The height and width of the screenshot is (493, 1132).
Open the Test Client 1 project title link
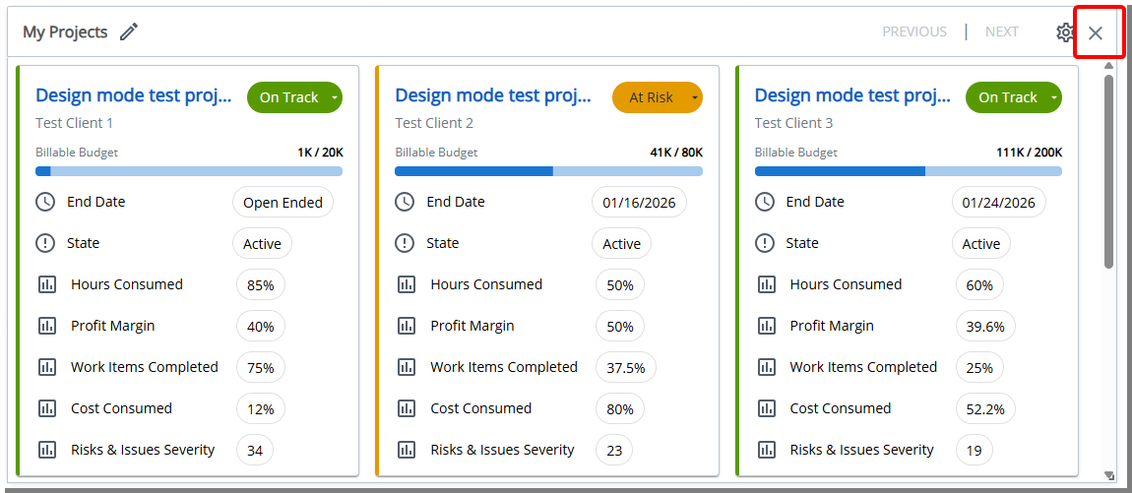point(134,95)
